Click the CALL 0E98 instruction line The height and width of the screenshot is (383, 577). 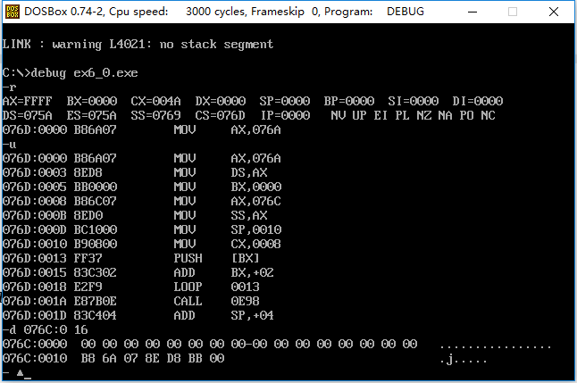131,301
